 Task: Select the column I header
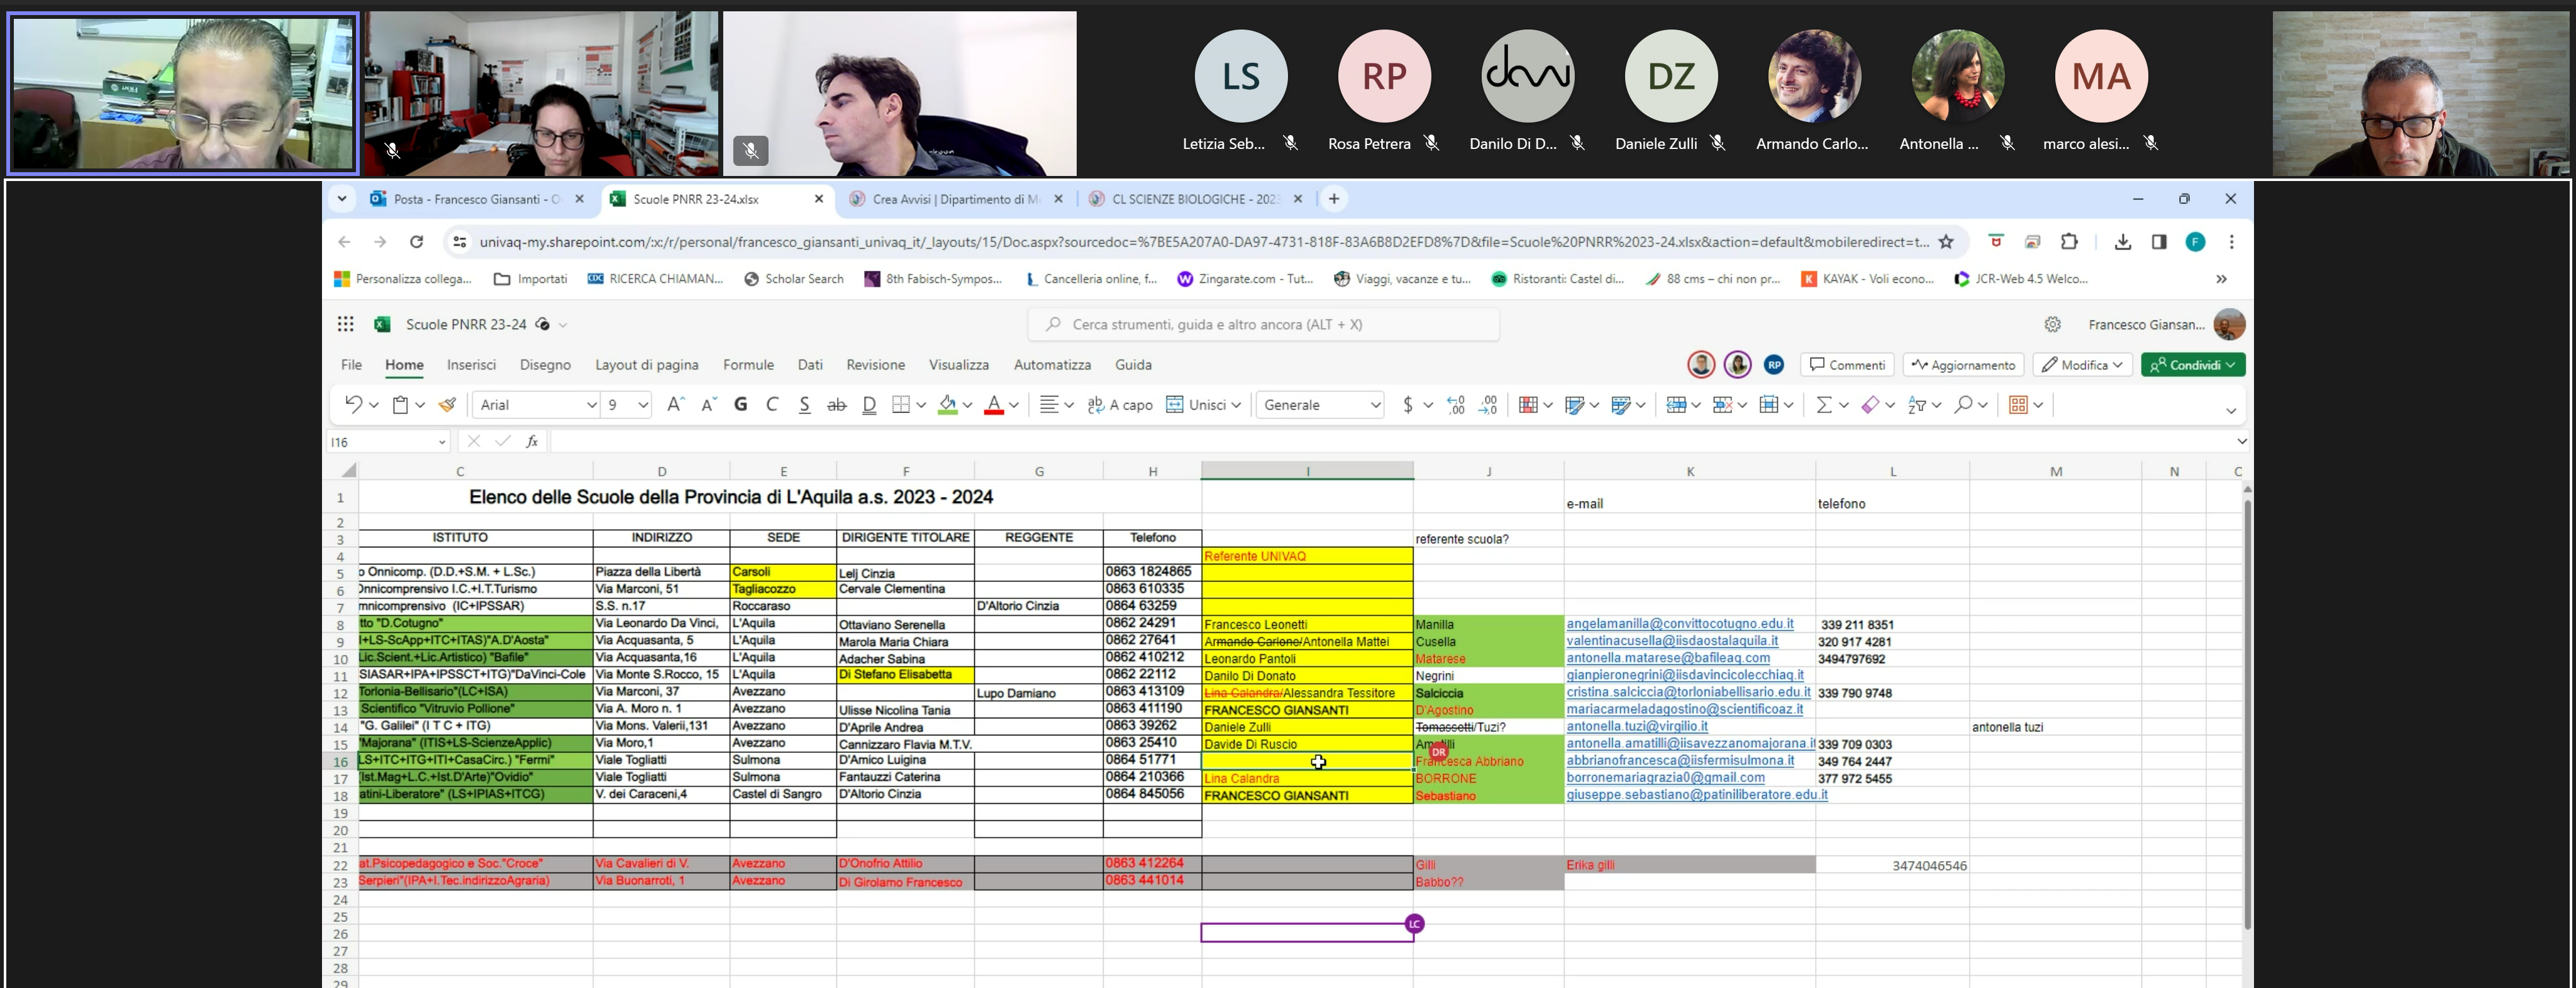[x=1307, y=471]
